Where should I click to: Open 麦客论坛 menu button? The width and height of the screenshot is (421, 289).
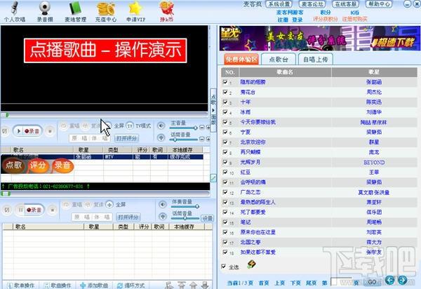coord(312,4)
